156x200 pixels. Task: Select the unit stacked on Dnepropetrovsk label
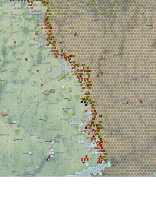click(x=53, y=142)
